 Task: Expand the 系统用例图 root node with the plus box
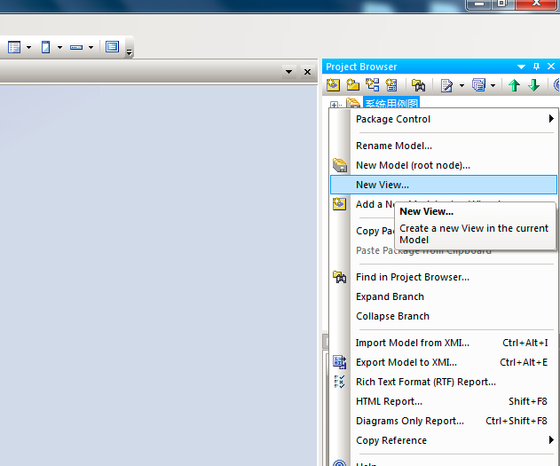334,105
